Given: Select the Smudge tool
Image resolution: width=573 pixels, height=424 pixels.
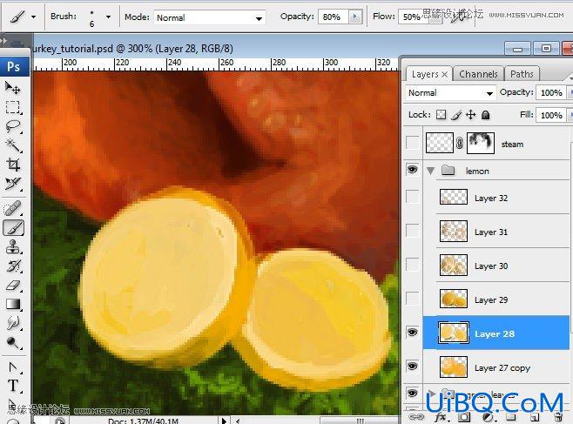Looking at the screenshot, I should [x=13, y=323].
